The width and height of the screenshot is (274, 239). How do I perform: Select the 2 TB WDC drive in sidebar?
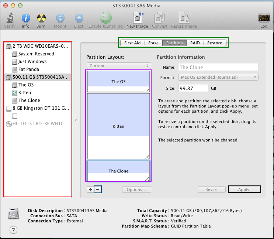(x=38, y=46)
